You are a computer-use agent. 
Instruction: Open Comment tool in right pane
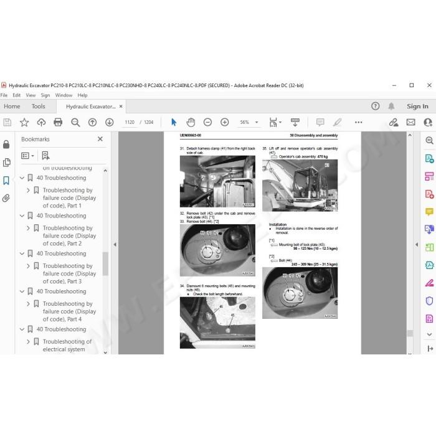point(429,212)
